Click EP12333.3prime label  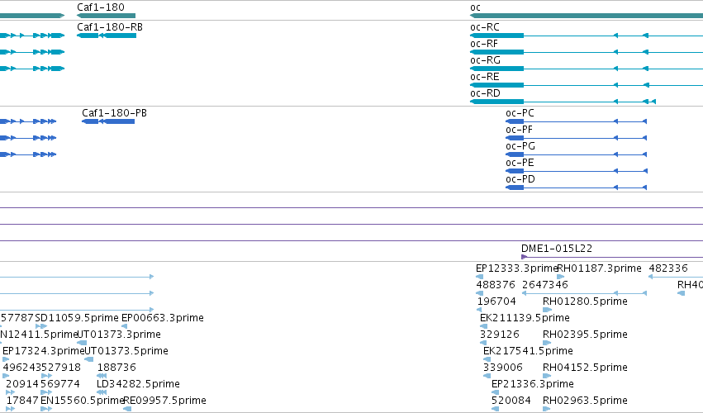[516, 268]
